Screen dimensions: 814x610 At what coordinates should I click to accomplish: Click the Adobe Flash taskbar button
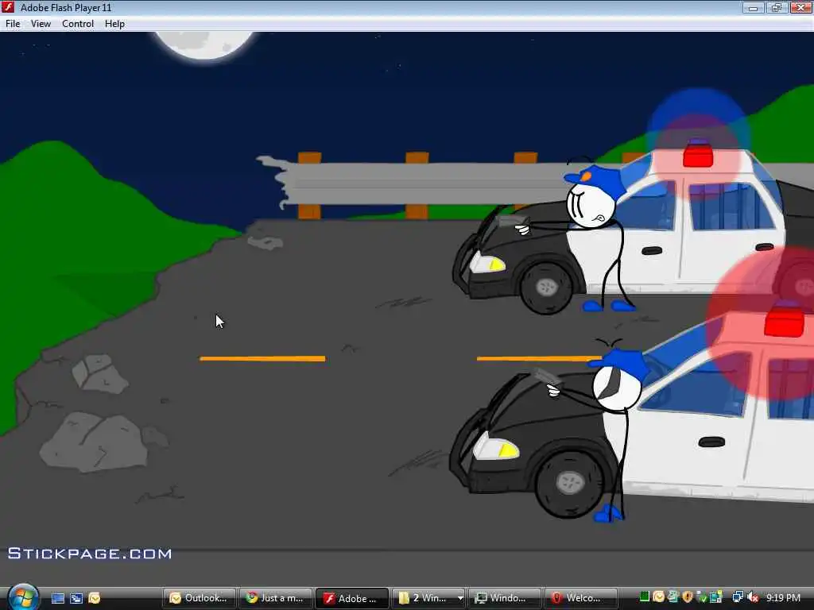[352, 598]
